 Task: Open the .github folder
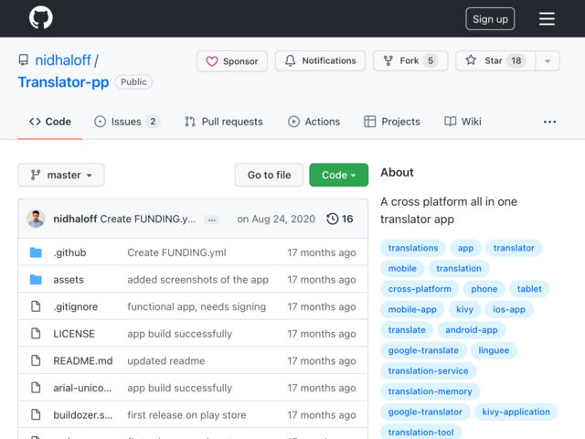point(69,252)
